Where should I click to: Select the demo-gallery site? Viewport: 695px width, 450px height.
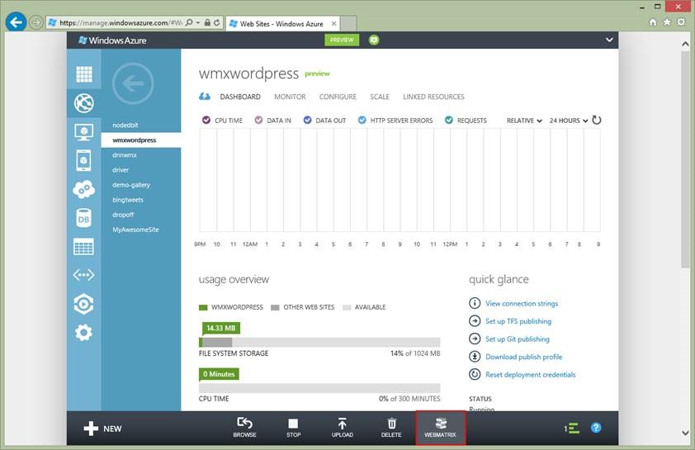(131, 185)
